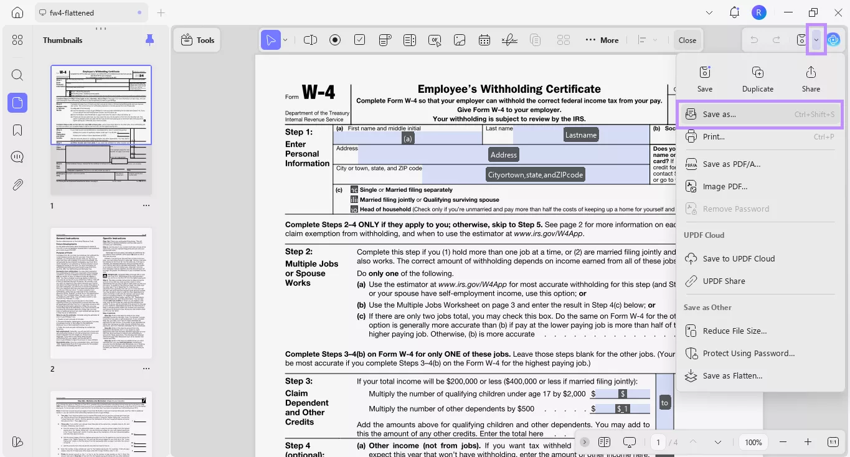Select the radio button form tool
850x457 pixels.
coord(335,39)
